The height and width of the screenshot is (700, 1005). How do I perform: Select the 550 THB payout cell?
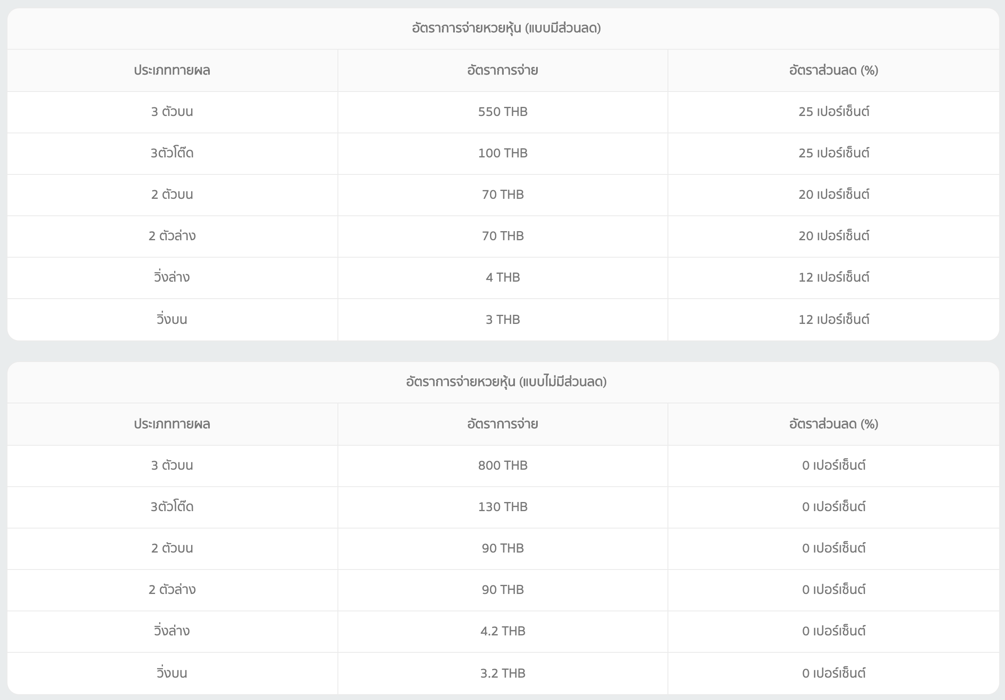[502, 111]
